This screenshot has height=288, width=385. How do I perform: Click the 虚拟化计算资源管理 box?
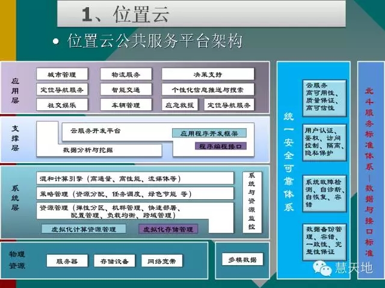coord(84,229)
